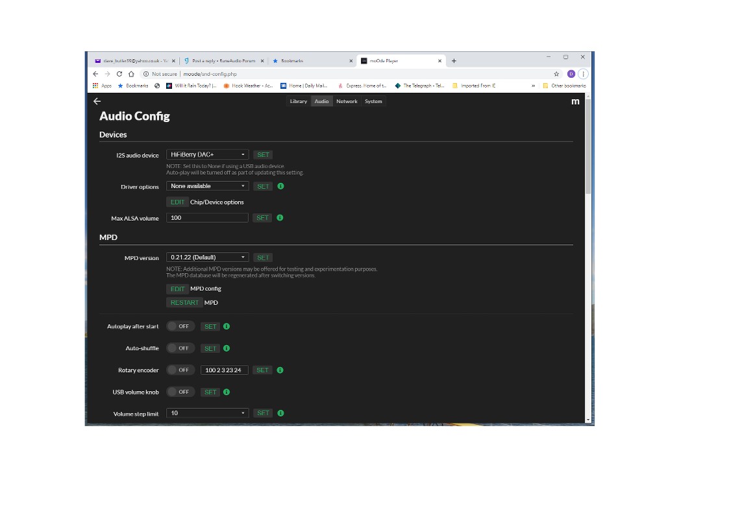Viewport: 729px width, 515px height.
Task: Click the browser forward arrow
Action: (107, 74)
